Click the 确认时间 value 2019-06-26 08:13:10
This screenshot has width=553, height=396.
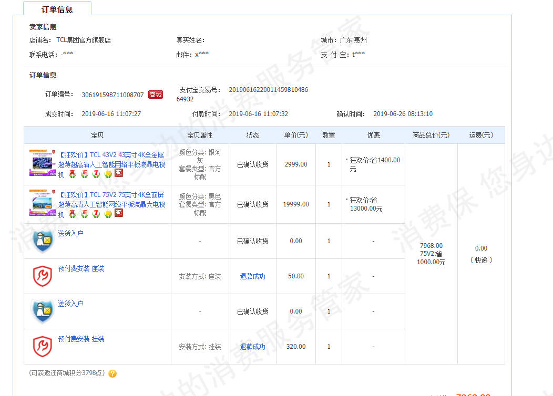(403, 114)
